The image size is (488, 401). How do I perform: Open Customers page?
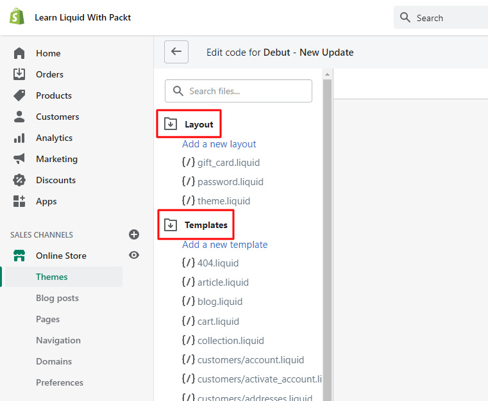[58, 117]
